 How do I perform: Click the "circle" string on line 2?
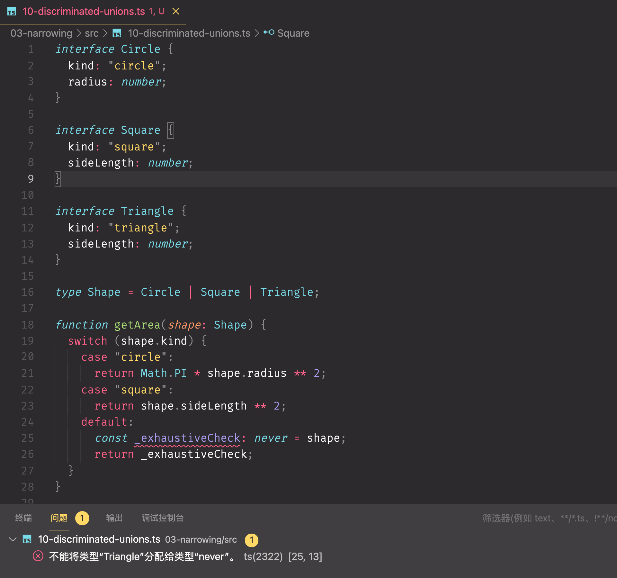134,66
